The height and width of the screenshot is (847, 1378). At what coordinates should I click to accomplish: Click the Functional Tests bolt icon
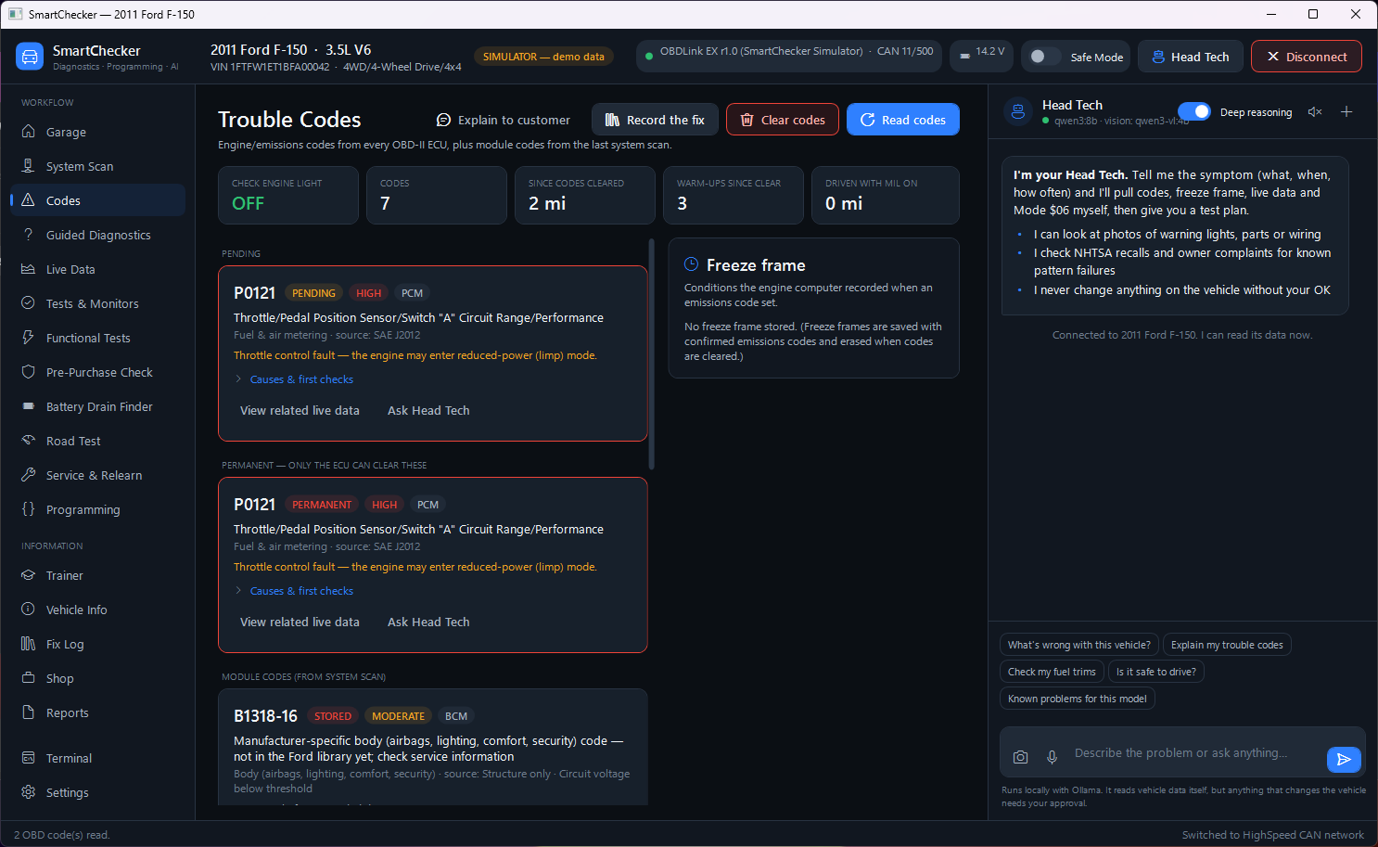[29, 338]
